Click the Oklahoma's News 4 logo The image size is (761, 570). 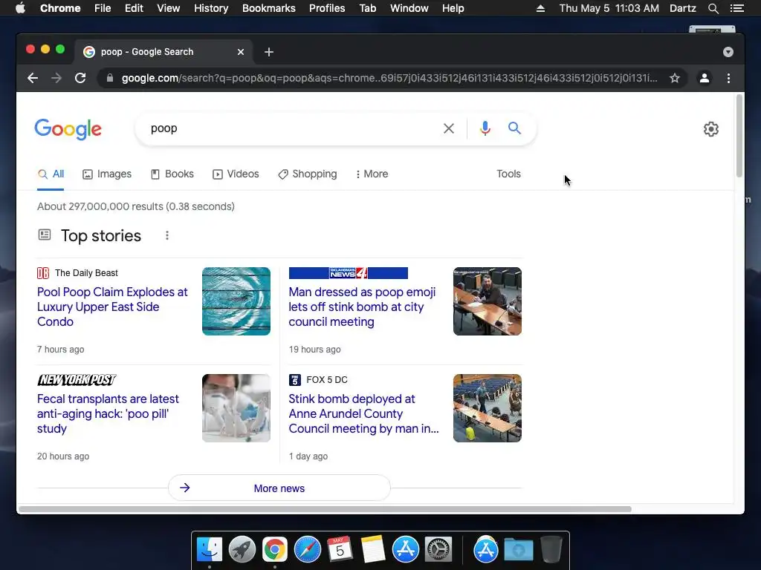point(348,273)
